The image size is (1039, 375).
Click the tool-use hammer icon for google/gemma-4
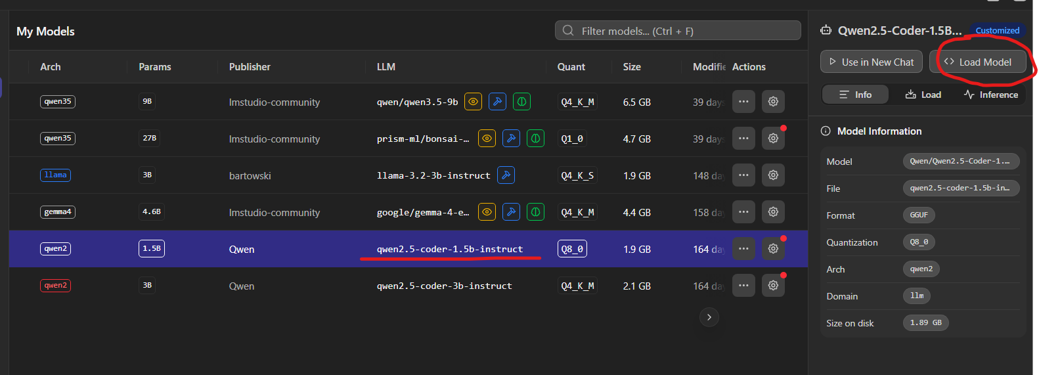(x=511, y=212)
